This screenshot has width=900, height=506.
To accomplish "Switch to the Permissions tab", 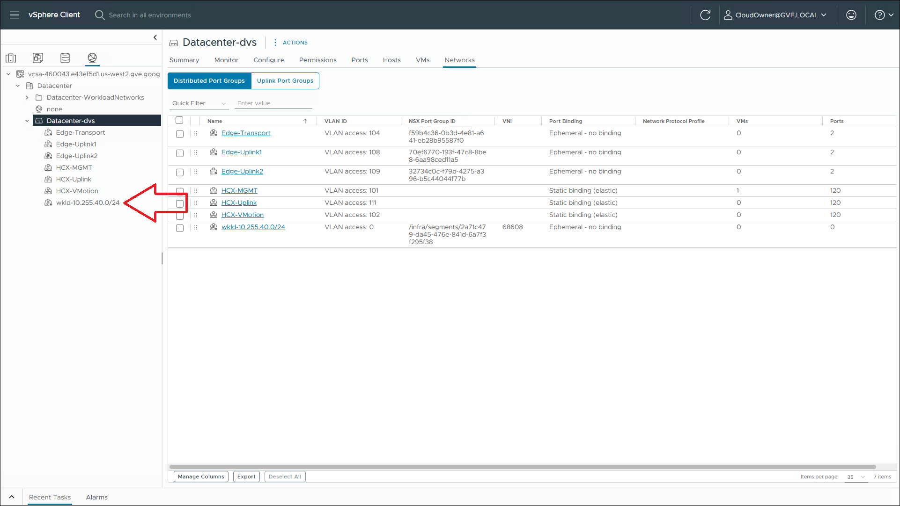I will point(318,60).
